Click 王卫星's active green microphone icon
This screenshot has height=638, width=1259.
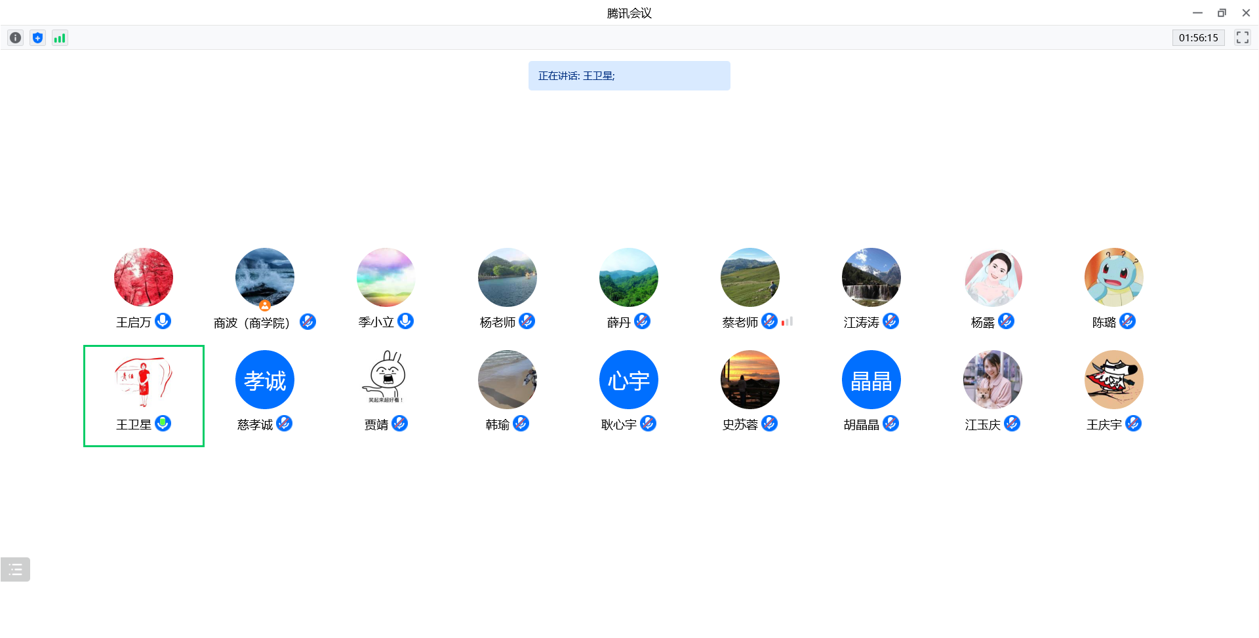pos(163,424)
